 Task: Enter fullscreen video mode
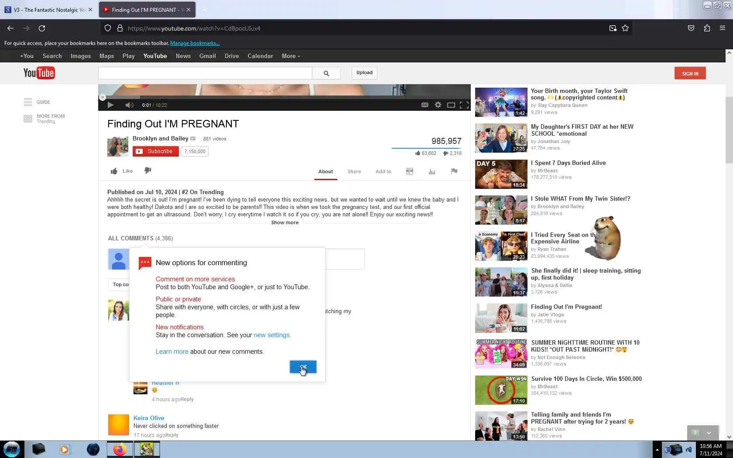(x=464, y=105)
